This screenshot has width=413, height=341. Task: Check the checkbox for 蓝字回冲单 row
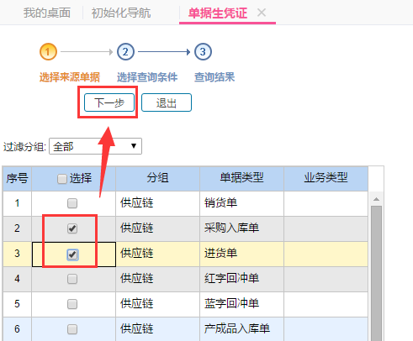coord(72,304)
